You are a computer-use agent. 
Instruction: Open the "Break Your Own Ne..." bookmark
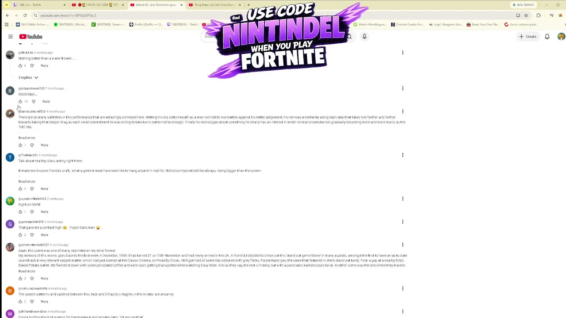tap(483, 25)
